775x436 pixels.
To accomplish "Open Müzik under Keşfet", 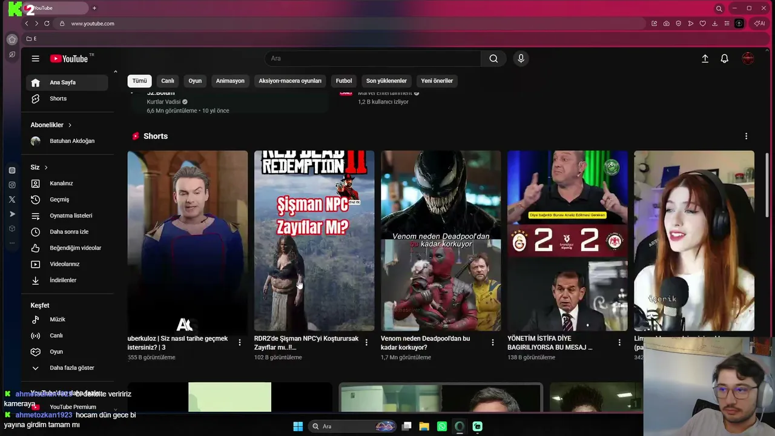I will pos(67,320).
